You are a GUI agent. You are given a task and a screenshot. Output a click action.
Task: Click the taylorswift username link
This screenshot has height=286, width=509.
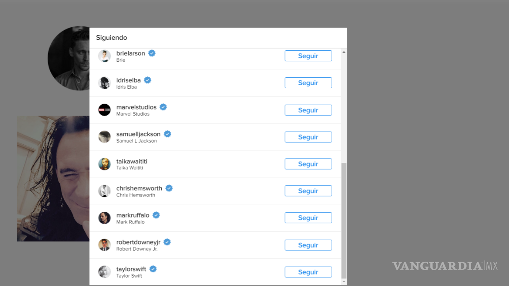click(131, 269)
